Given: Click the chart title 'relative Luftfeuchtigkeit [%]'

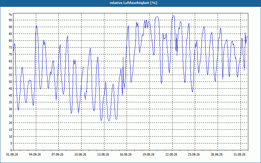Looking at the screenshot, I should click(x=133, y=3).
